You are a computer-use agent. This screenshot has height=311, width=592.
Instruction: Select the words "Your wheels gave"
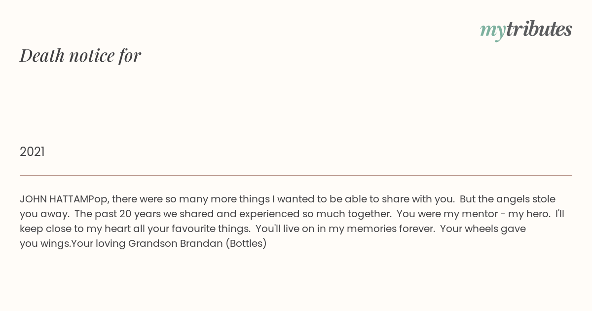[x=483, y=229]
